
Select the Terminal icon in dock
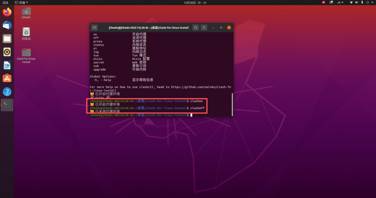point(7,105)
